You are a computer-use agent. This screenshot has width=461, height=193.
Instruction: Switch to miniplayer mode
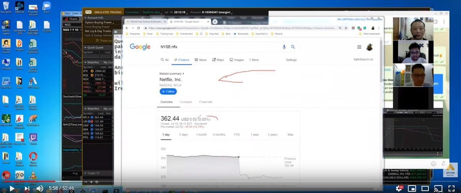pos(412,188)
